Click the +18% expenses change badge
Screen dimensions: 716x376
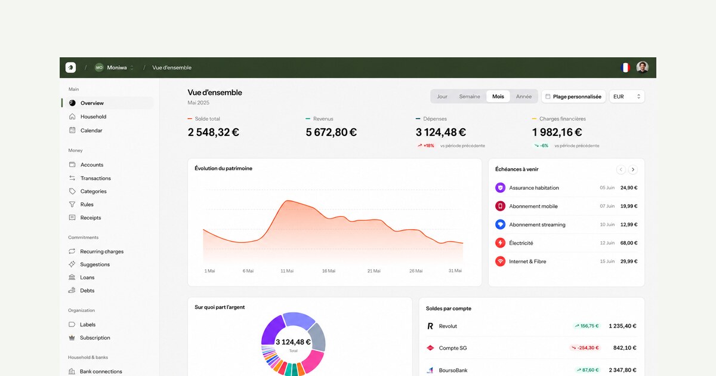click(x=426, y=146)
